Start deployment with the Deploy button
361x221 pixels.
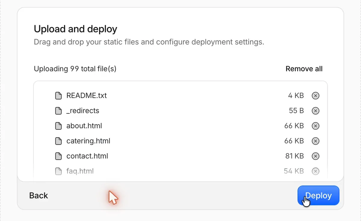(318, 195)
